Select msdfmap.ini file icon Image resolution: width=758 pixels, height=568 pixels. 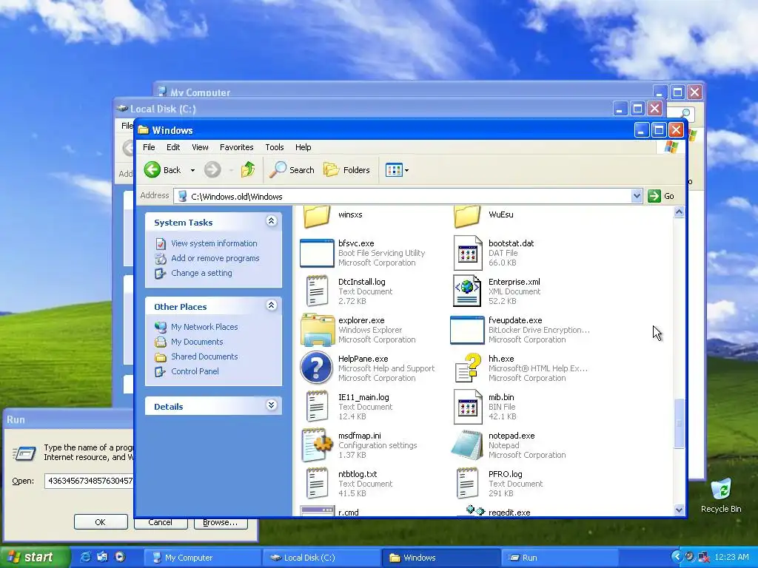[317, 444]
